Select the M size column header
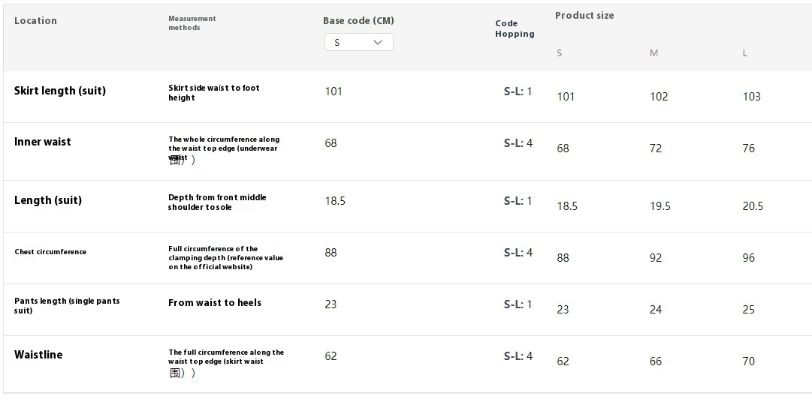The image size is (812, 408). click(654, 53)
